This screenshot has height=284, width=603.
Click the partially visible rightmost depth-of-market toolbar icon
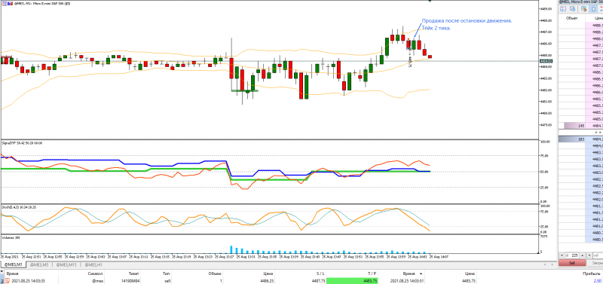coord(601,8)
